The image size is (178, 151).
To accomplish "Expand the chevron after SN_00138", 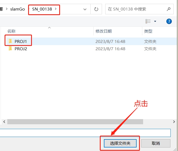I will (56, 9).
